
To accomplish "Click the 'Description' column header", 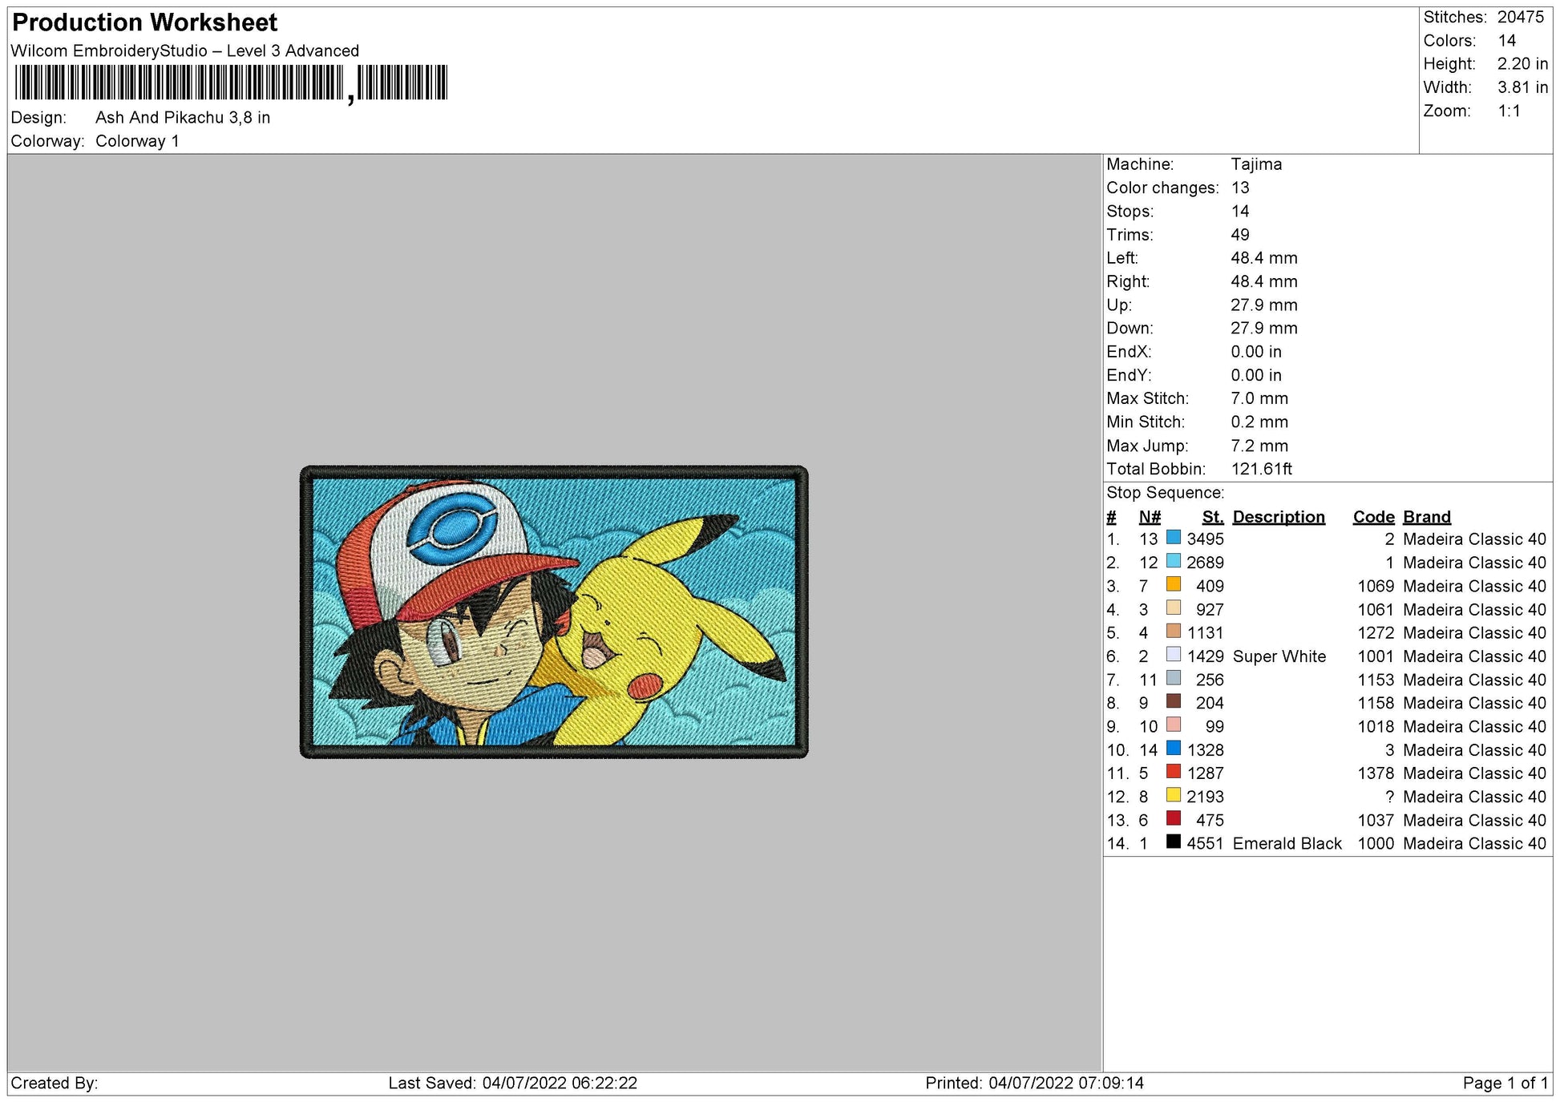I will pos(1279,517).
